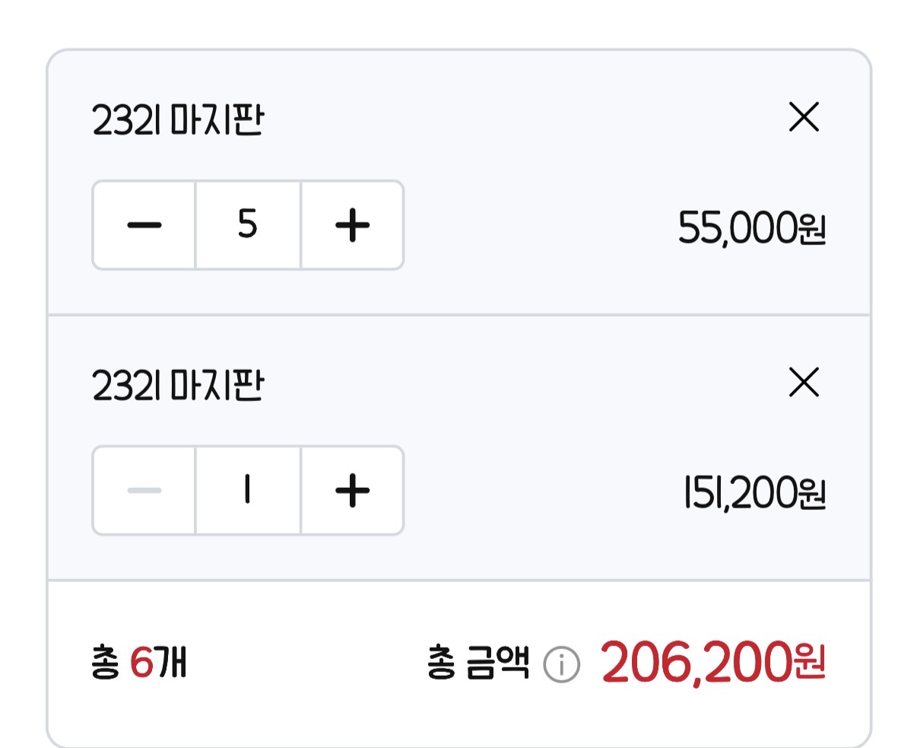
Task: Click the 원 unit after 206,200
Action: pos(809,664)
